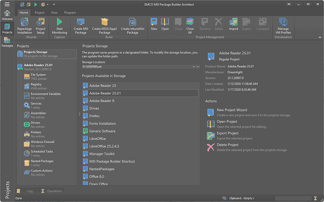Click the browse ellipsis beside Storage Location

(198, 67)
